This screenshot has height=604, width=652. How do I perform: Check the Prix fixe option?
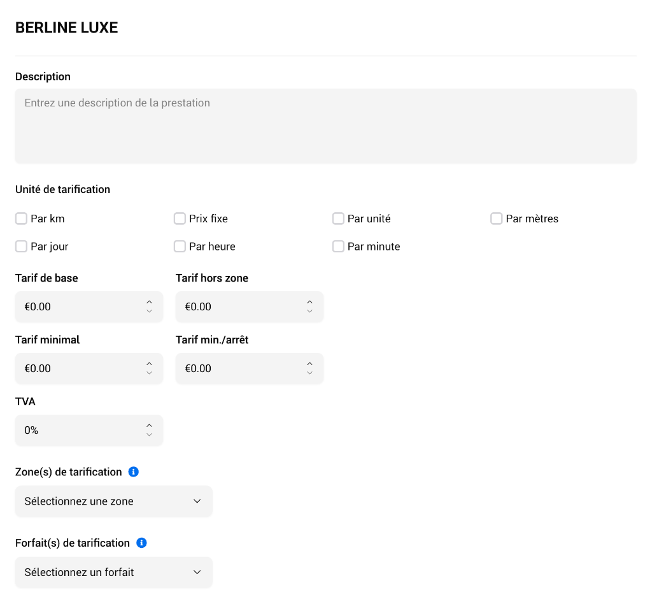click(180, 219)
